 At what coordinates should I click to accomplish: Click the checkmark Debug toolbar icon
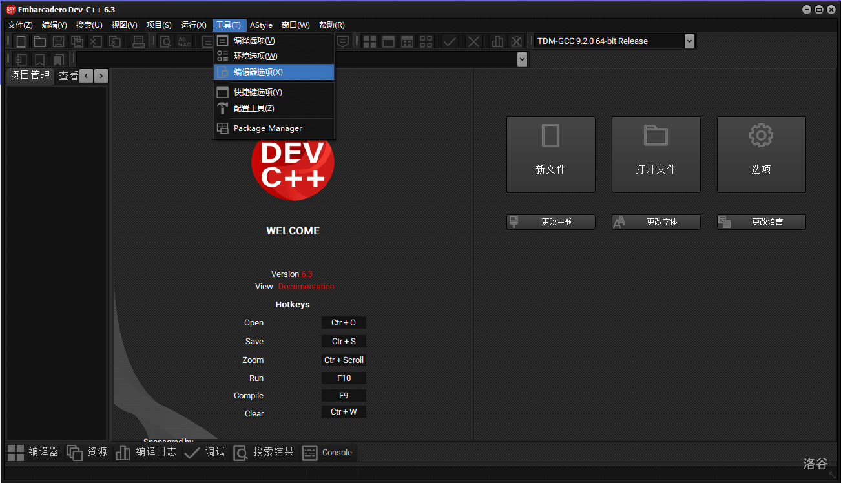[450, 41]
